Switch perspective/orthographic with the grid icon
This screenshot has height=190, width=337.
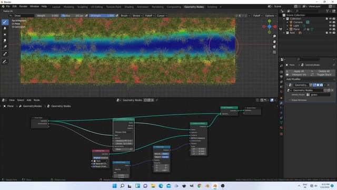[274, 52]
